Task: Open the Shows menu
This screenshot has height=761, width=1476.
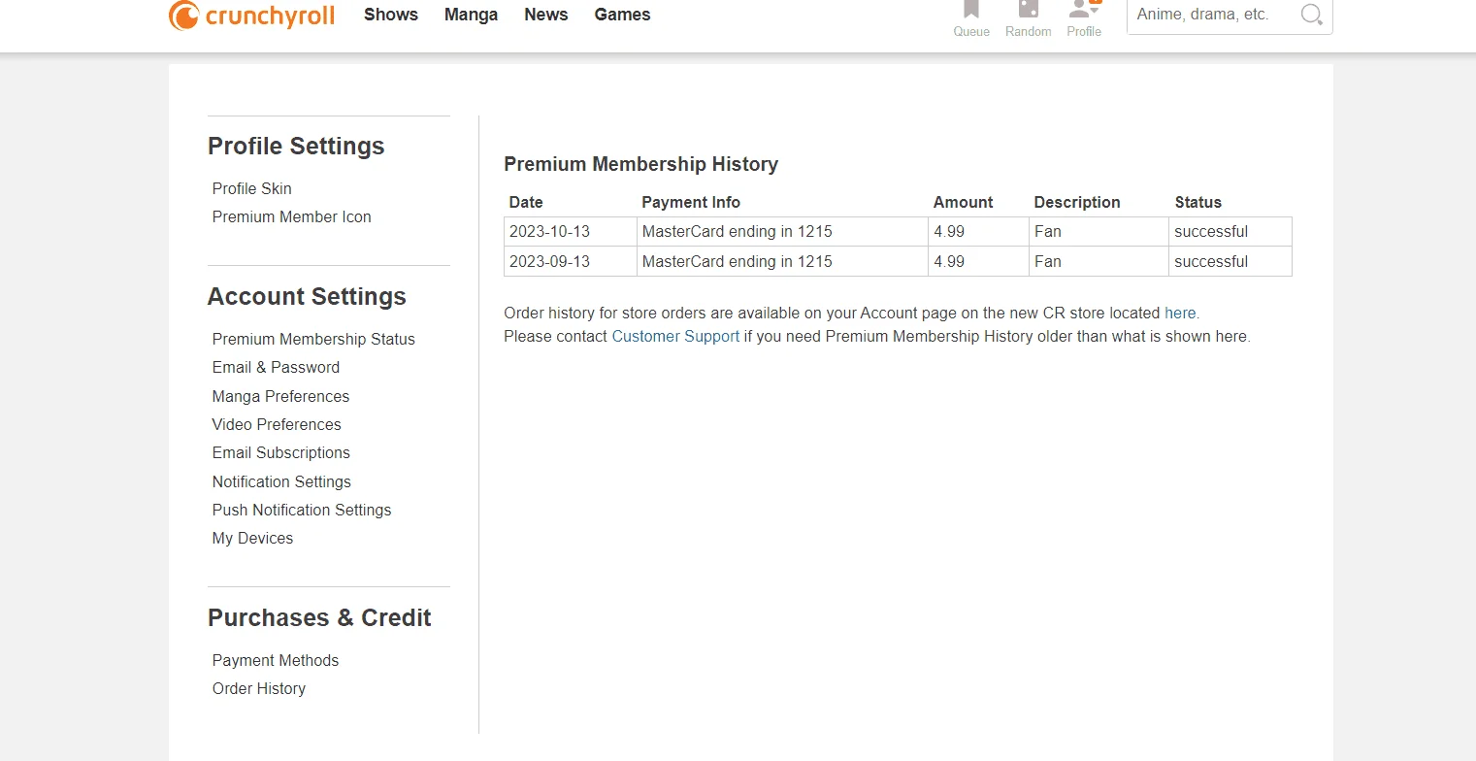Action: tap(391, 15)
